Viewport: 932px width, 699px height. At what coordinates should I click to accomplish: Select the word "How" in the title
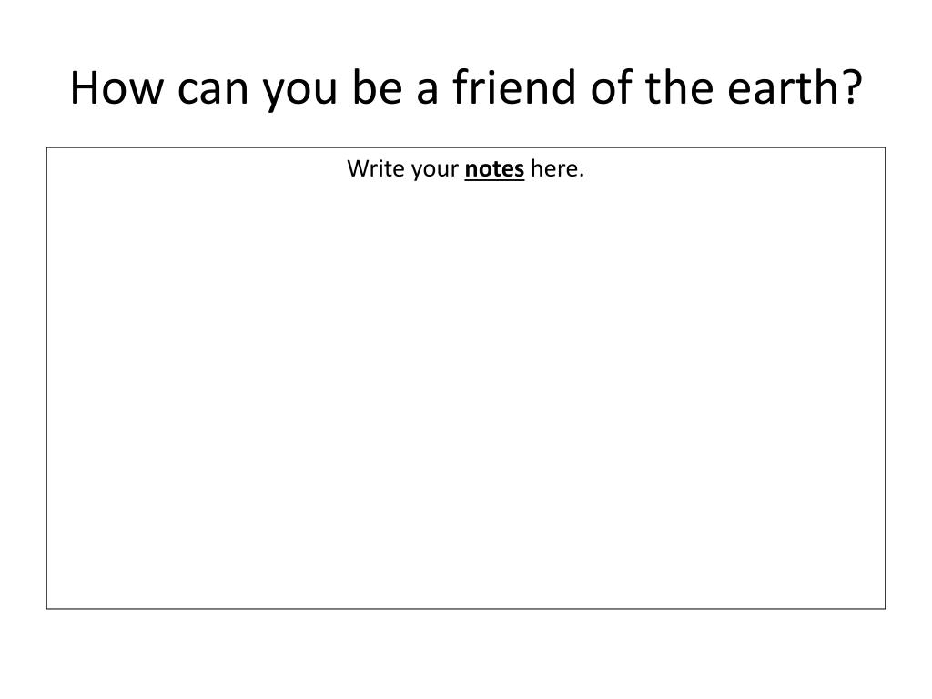pos(116,88)
